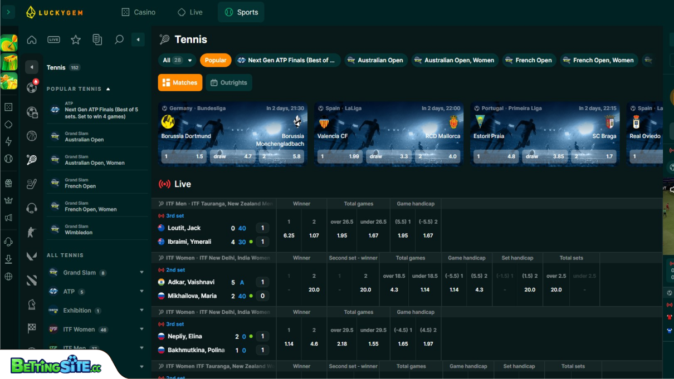Select the Australian Open filter chip
The image size is (674, 379).
point(376,60)
